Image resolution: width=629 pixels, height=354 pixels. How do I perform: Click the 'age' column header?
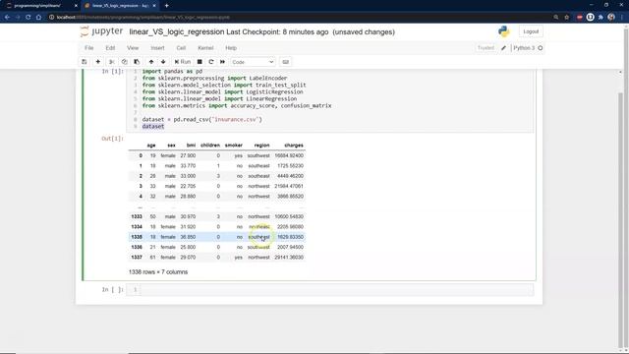tap(151, 146)
